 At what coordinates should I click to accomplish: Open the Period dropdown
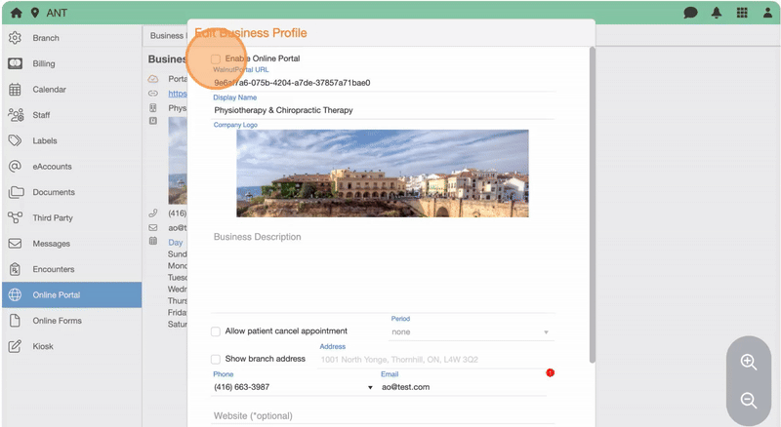click(471, 332)
